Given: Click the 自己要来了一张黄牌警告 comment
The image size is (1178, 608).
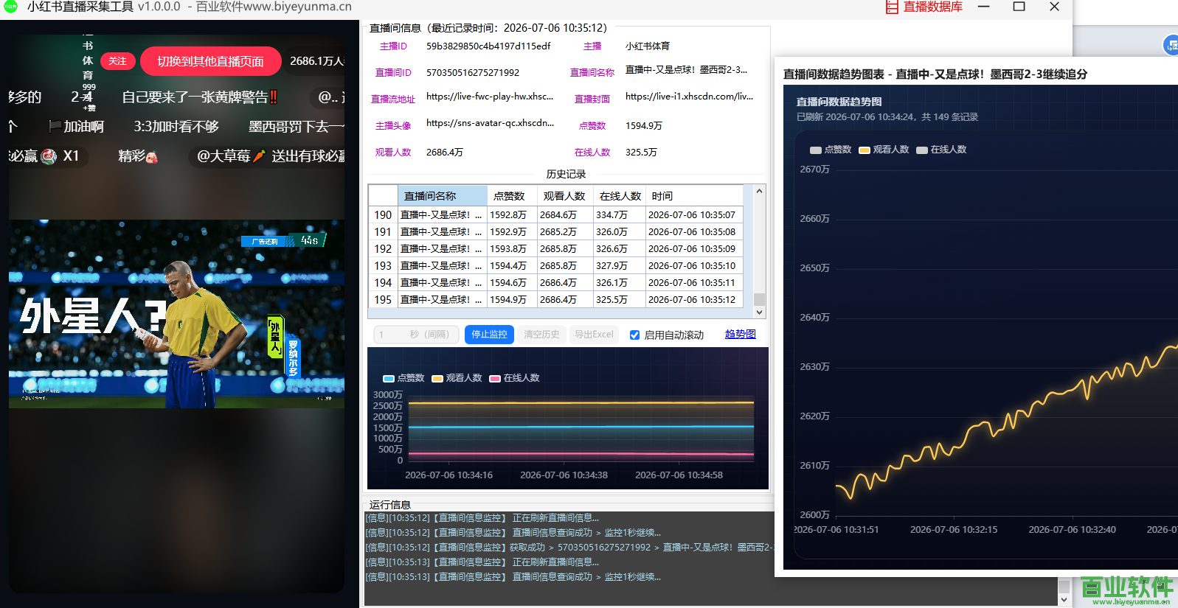Looking at the screenshot, I should pos(200,97).
